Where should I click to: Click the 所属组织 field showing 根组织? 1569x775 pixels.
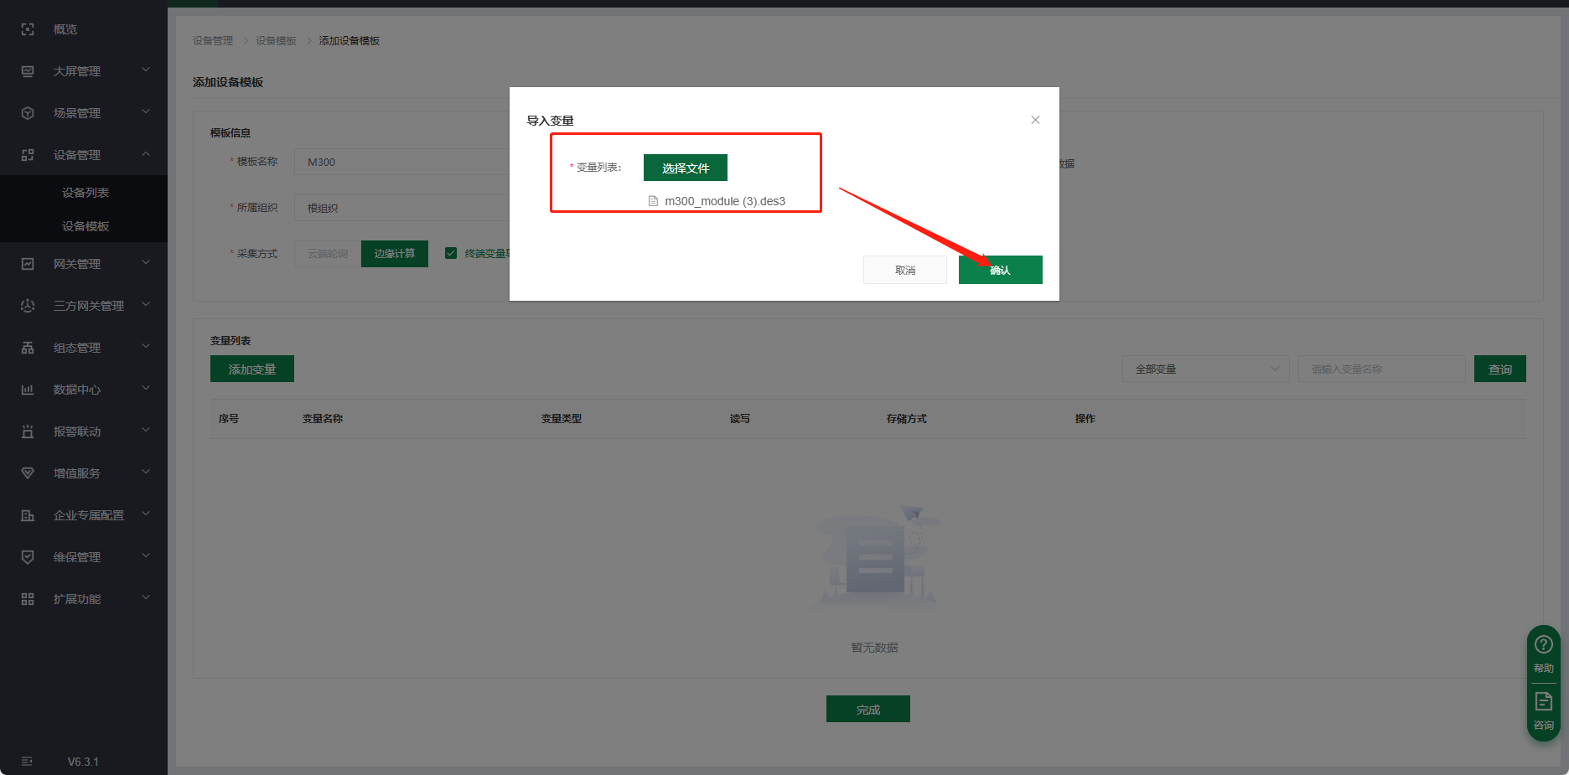(402, 208)
